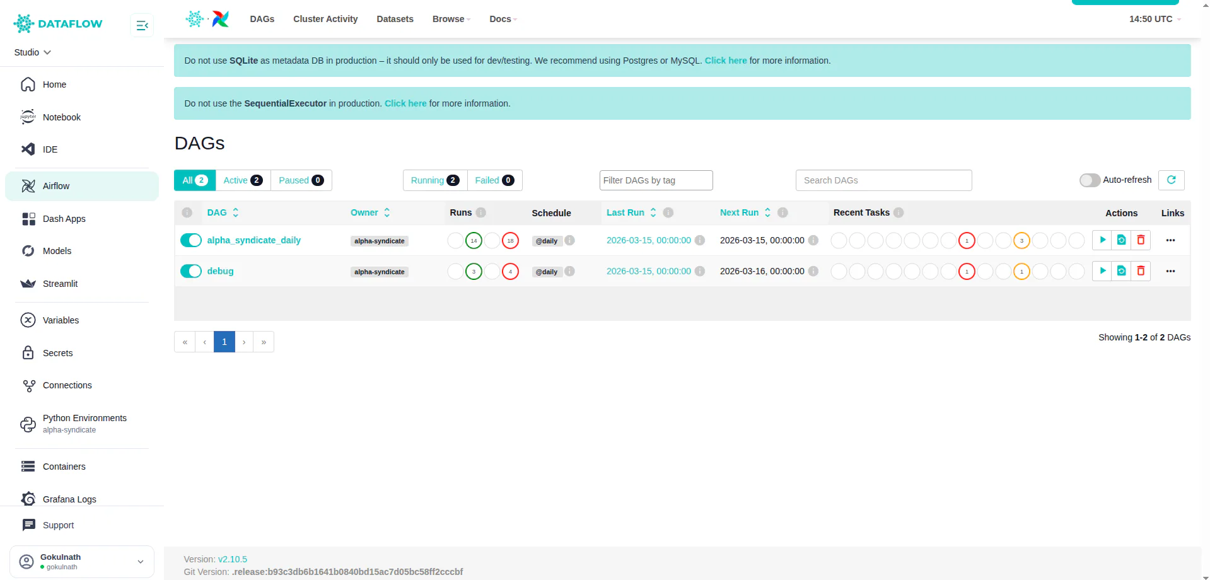
Task: Open debug DAG success runs circle showing 3
Action: click(474, 272)
